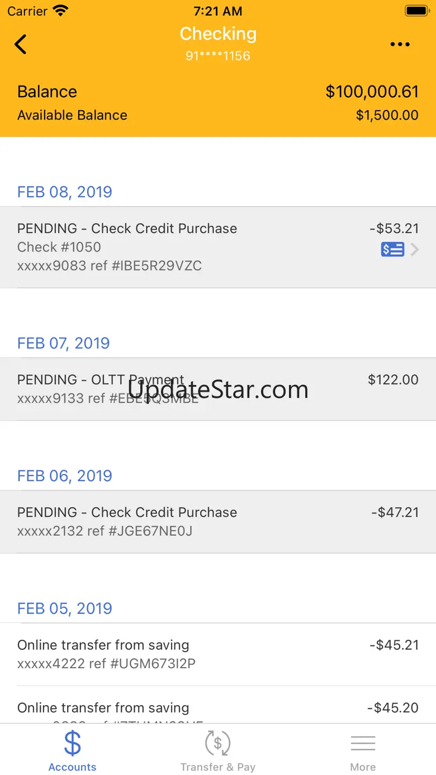This screenshot has height=775, width=436.
Task: Expand check #1050 details chevron
Action: click(x=414, y=250)
